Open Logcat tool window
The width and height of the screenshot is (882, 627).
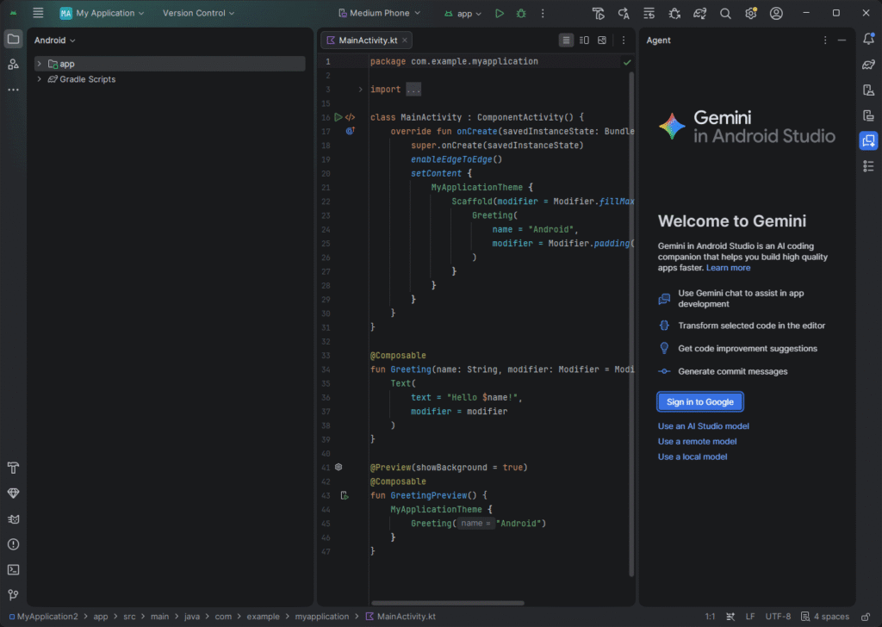pyautogui.click(x=13, y=519)
